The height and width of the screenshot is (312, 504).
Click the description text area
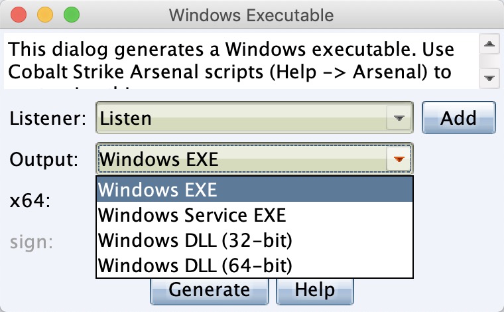(x=241, y=61)
